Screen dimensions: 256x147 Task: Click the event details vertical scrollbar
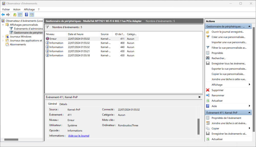point(198,126)
